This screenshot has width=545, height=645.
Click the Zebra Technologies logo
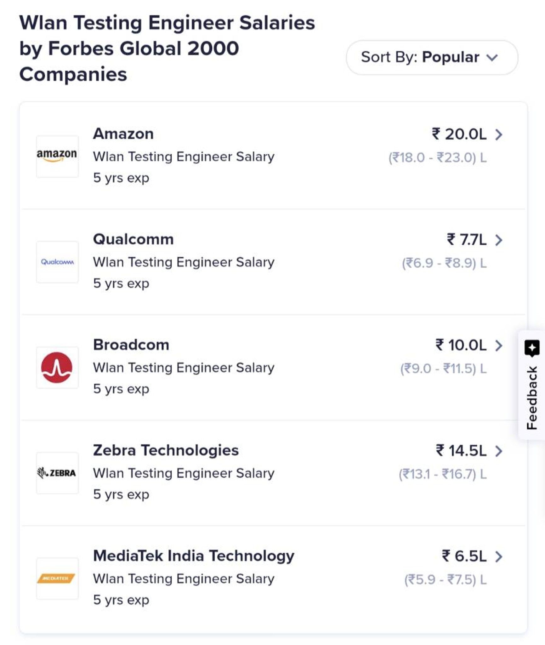57,473
